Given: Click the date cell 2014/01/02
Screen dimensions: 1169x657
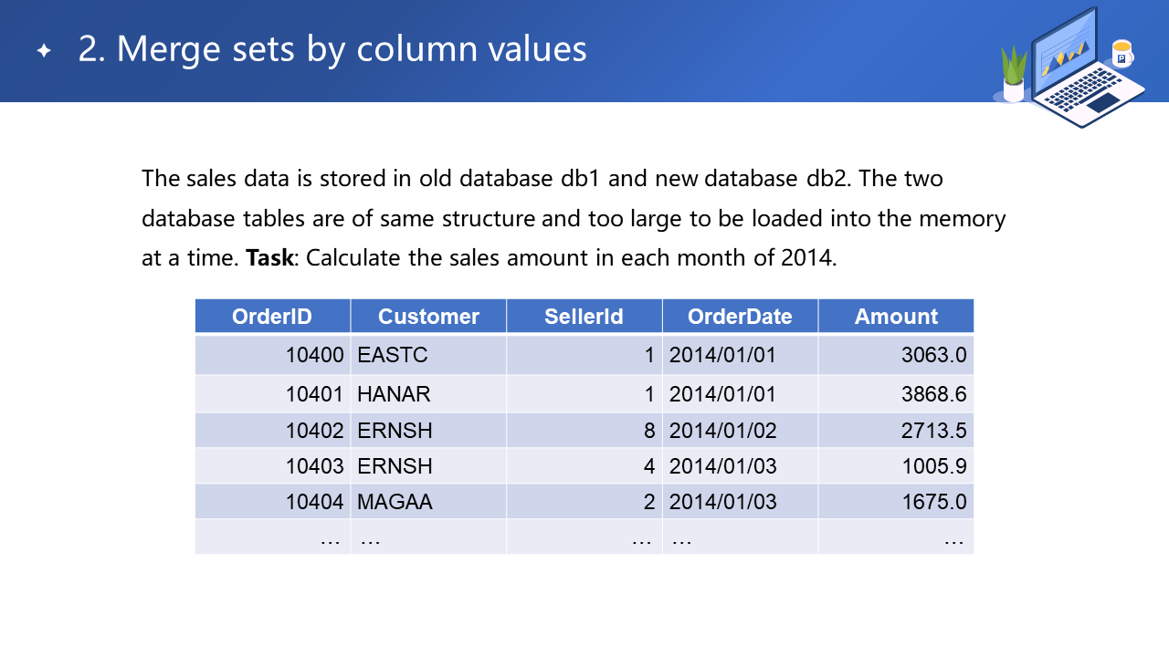Looking at the screenshot, I should [722, 431].
